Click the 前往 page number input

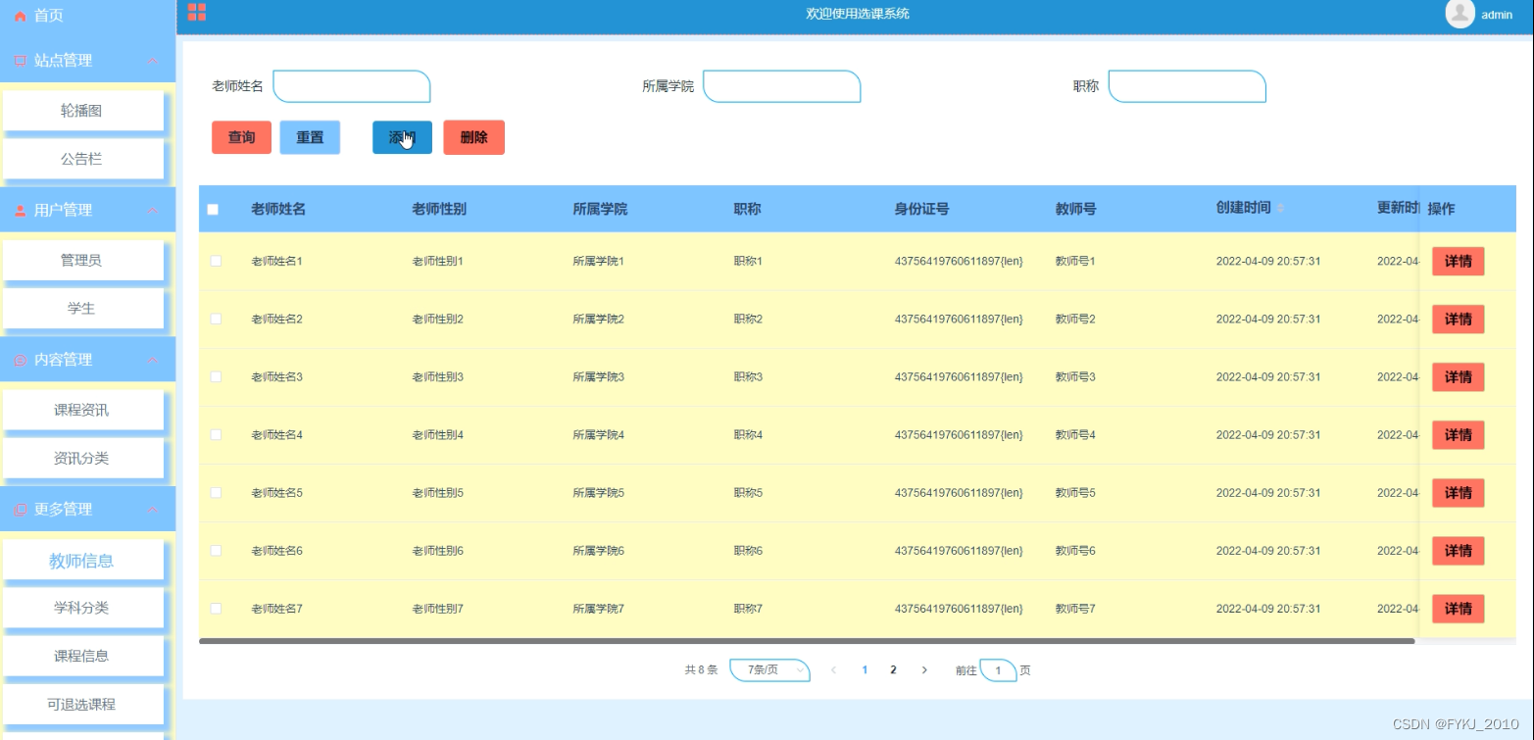998,670
